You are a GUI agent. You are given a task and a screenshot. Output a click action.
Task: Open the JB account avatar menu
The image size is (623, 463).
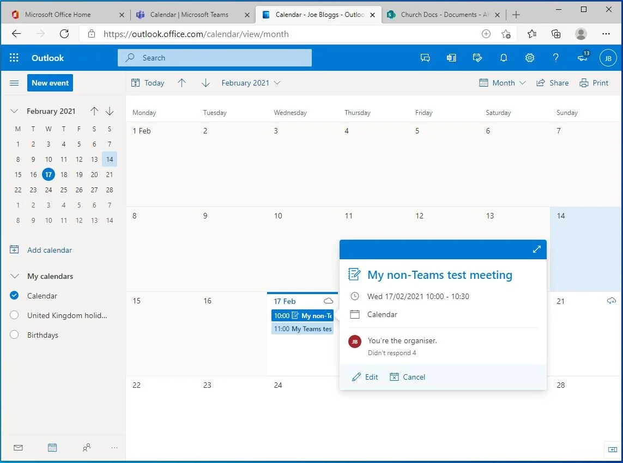pos(608,58)
